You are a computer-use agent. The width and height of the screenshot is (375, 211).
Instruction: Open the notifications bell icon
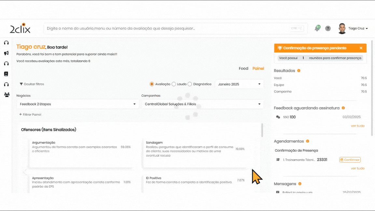coord(317,28)
